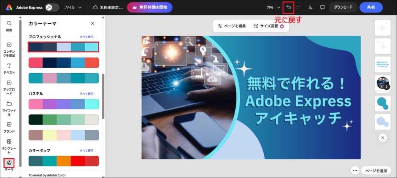Select the text layer thumbnail

[383, 64]
